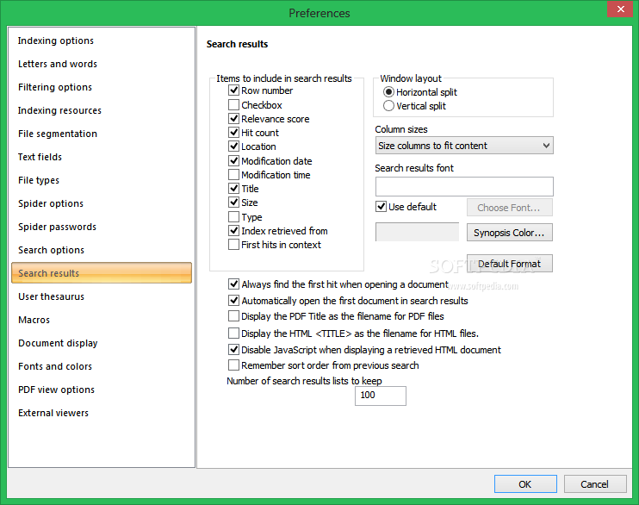This screenshot has height=505, width=639.
Task: Confirm preferences with OK button
Action: [x=525, y=484]
